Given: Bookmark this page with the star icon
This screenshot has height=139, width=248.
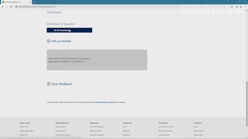Looking at the screenshot, I should (x=232, y=7).
